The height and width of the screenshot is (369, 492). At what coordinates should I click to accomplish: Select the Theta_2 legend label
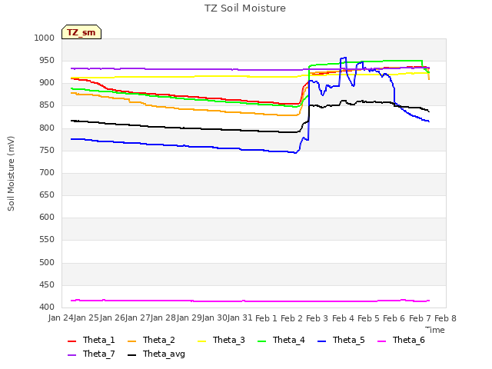coord(159,340)
